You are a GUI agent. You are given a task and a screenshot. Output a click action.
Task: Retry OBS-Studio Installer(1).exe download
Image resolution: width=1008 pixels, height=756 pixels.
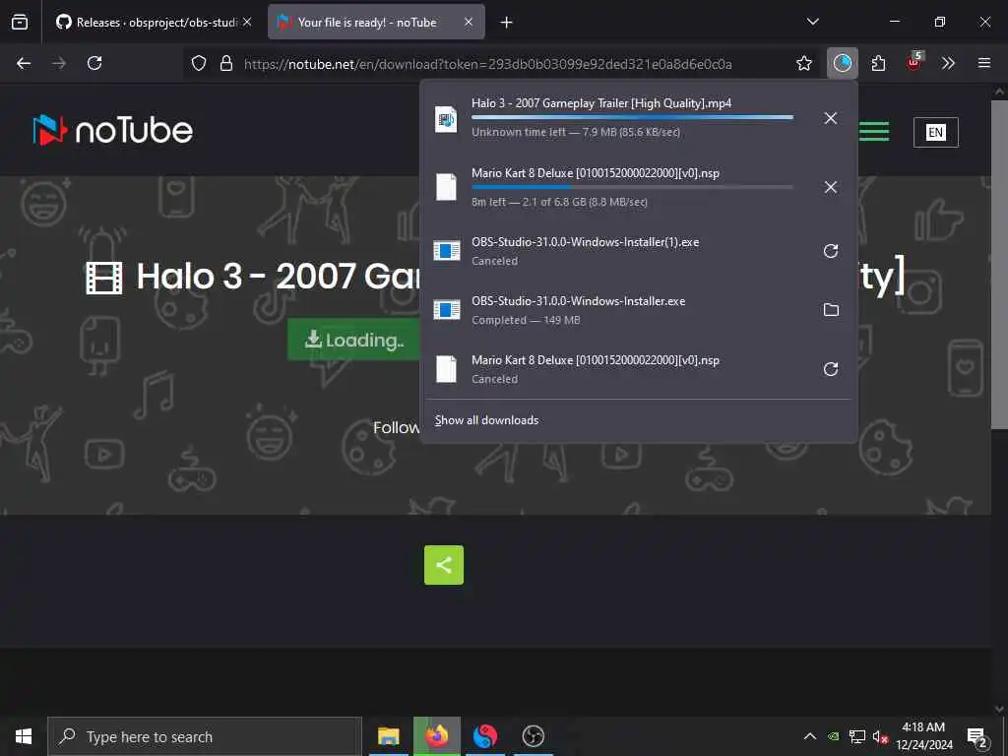[831, 251]
